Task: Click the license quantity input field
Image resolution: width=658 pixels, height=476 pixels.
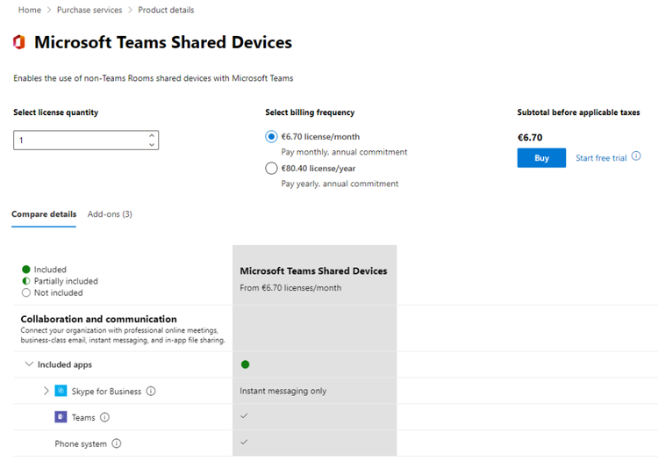Action: (77, 140)
